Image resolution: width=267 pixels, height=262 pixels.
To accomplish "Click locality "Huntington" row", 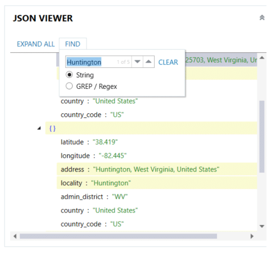I will pos(157,183).
